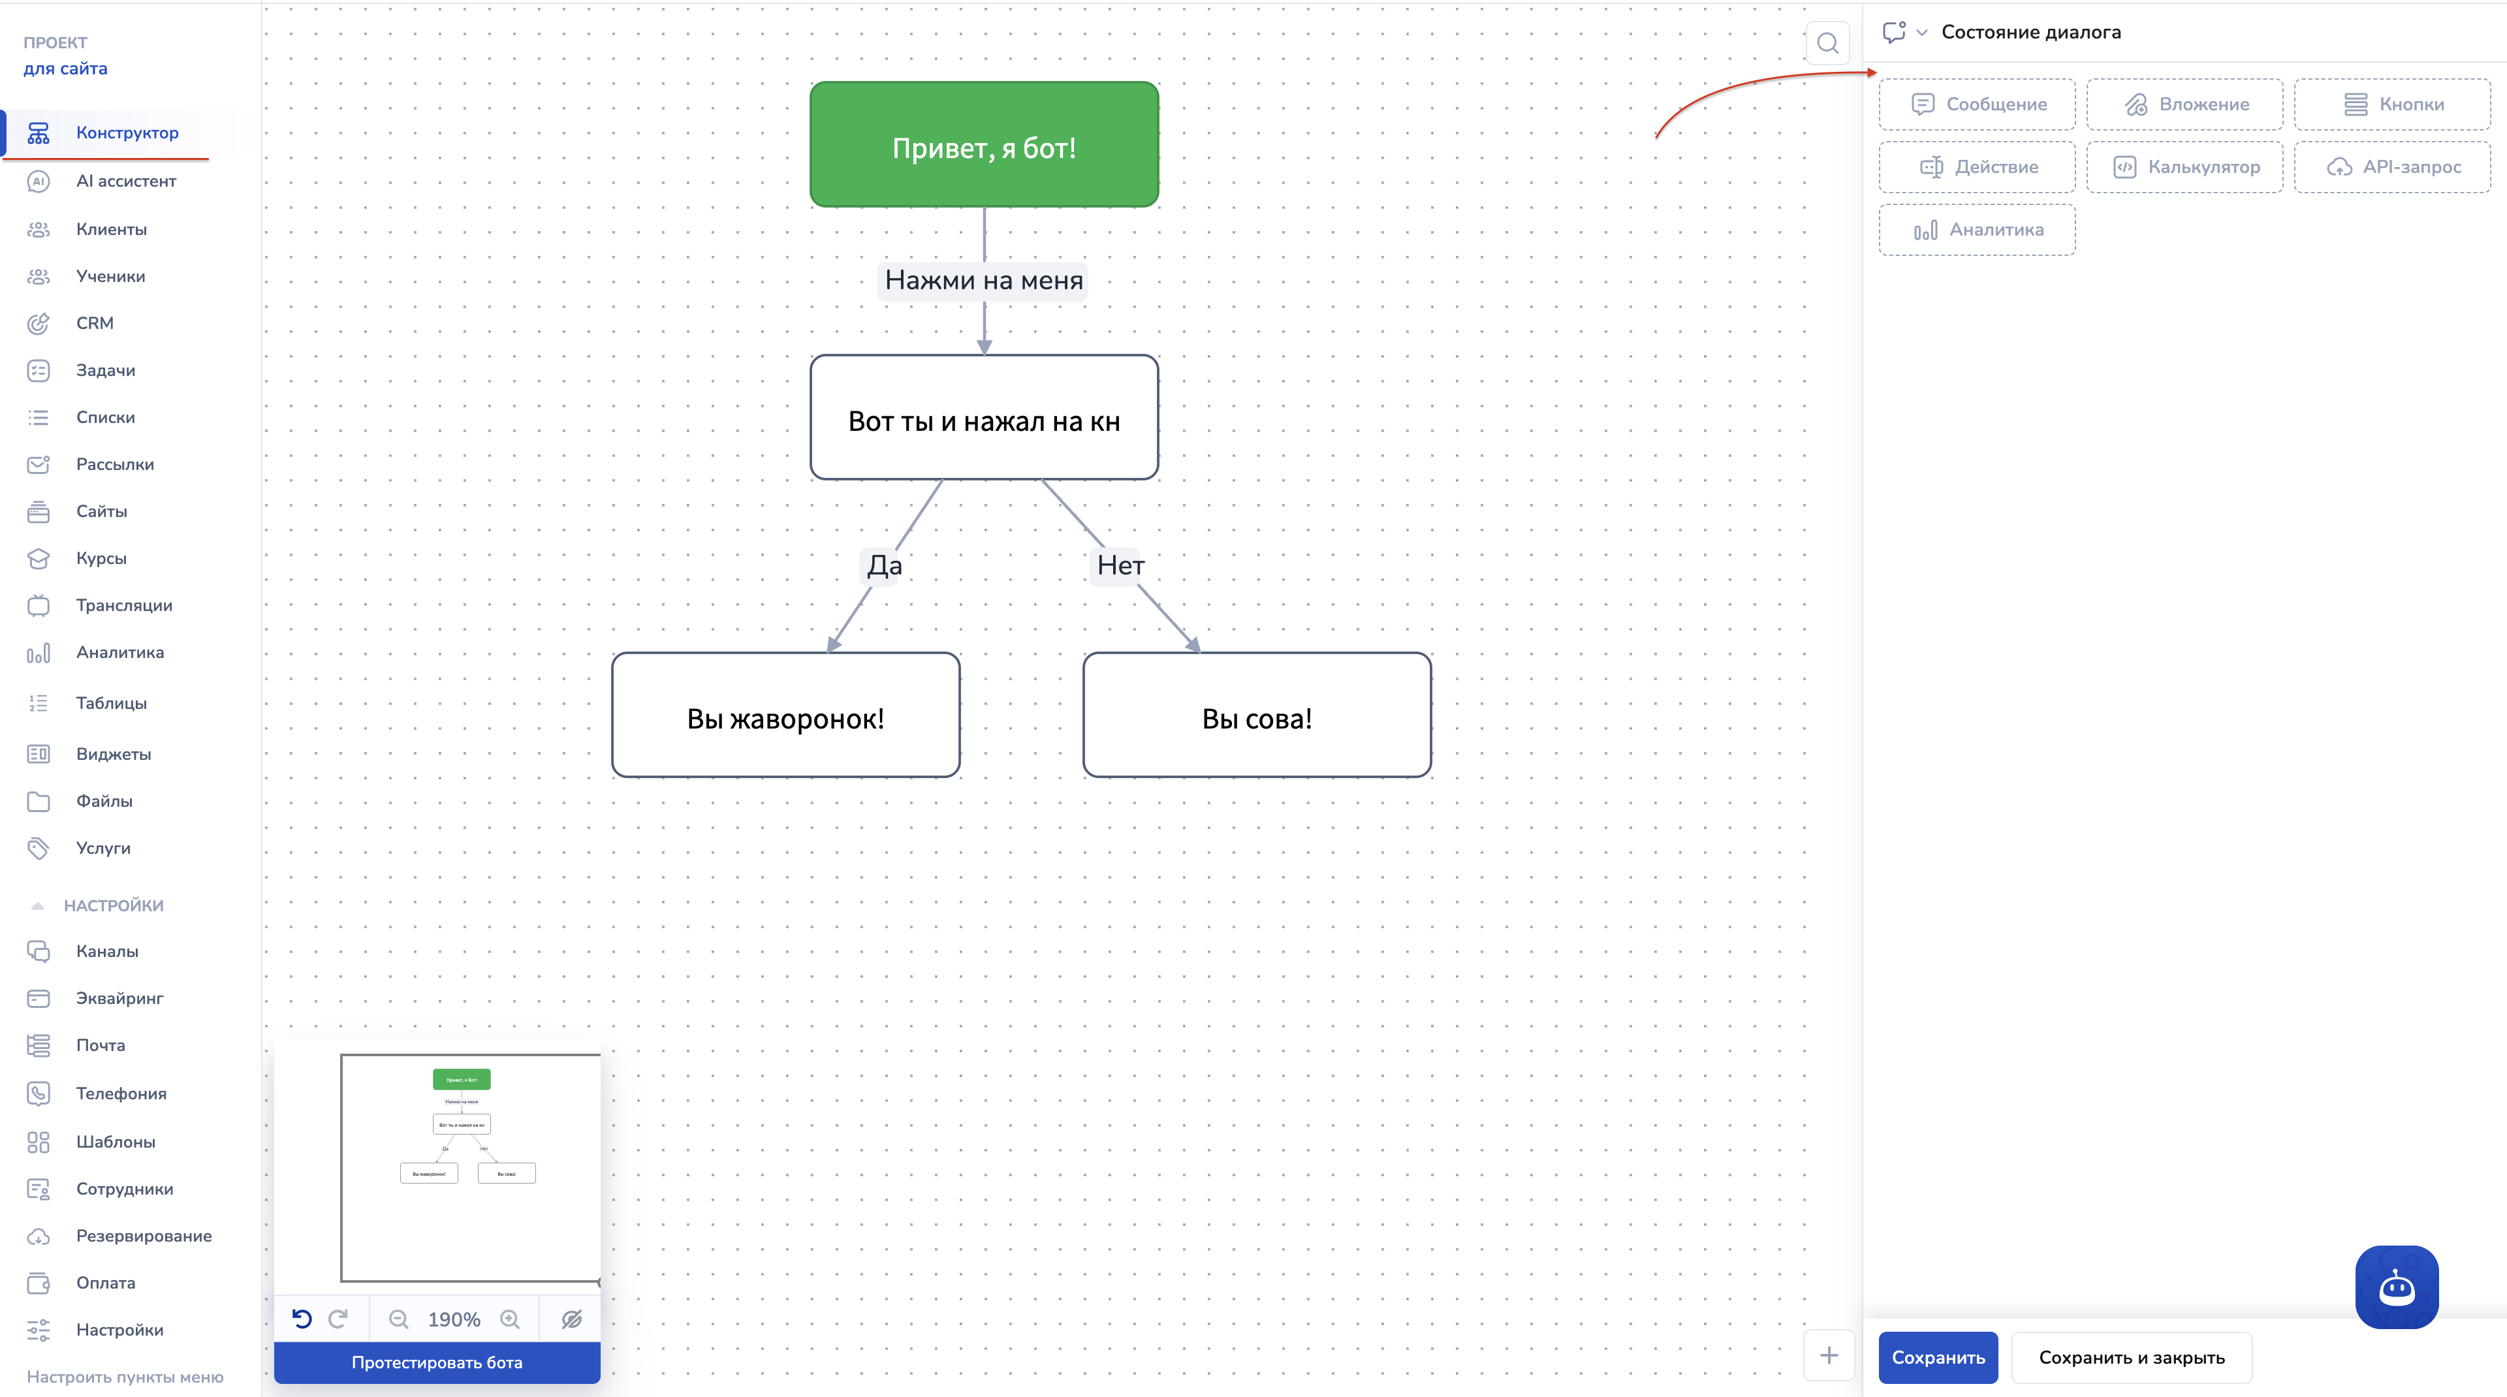Expand the Состояние диалога type chevron
The image size is (2507, 1397).
[1921, 32]
